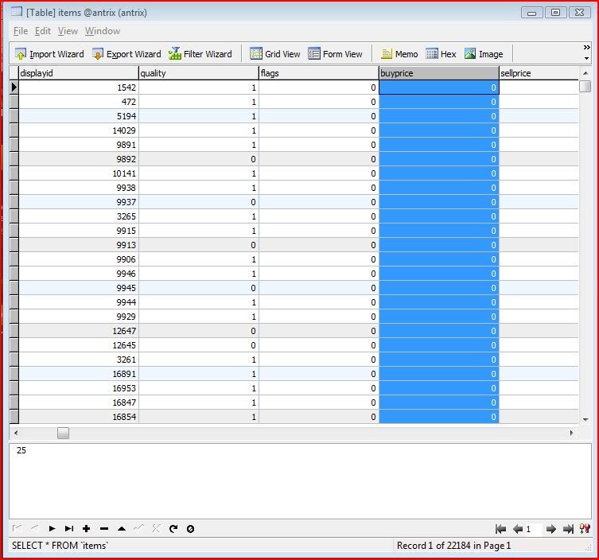Click row selector for displayid 472
599x560 pixels.
point(14,102)
